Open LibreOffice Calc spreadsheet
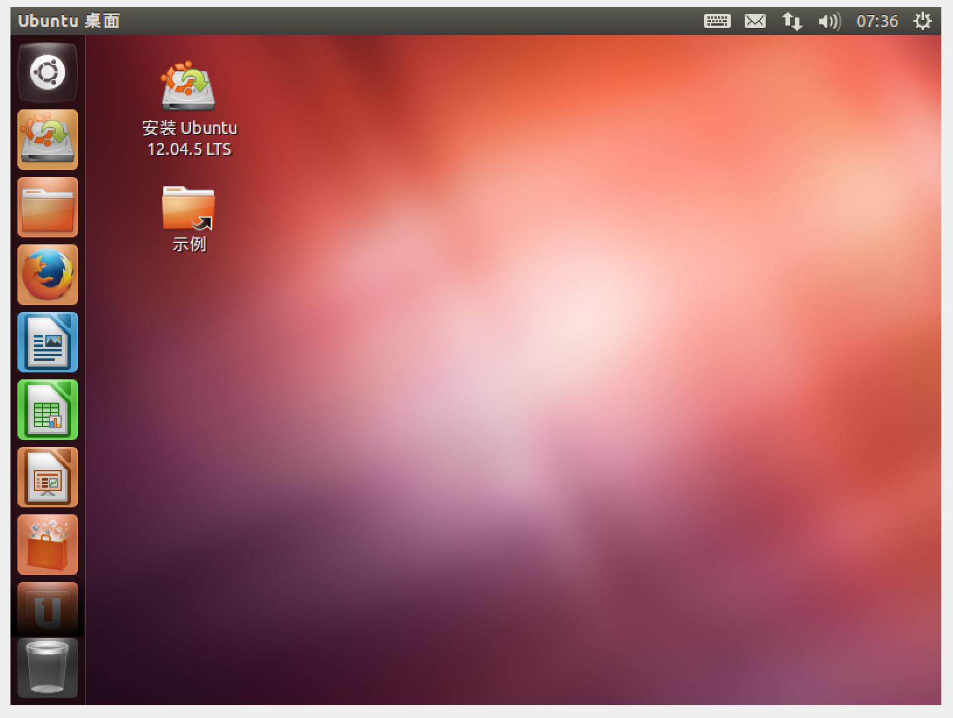The width and height of the screenshot is (953, 718). tap(48, 410)
